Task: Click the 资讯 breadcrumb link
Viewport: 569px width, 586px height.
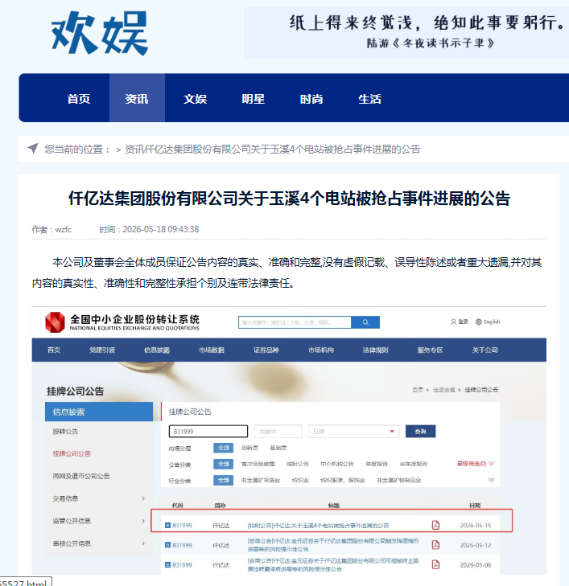Action: (x=134, y=150)
